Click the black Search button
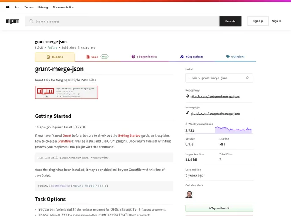This screenshot has width=291, height=216. click(230, 21)
